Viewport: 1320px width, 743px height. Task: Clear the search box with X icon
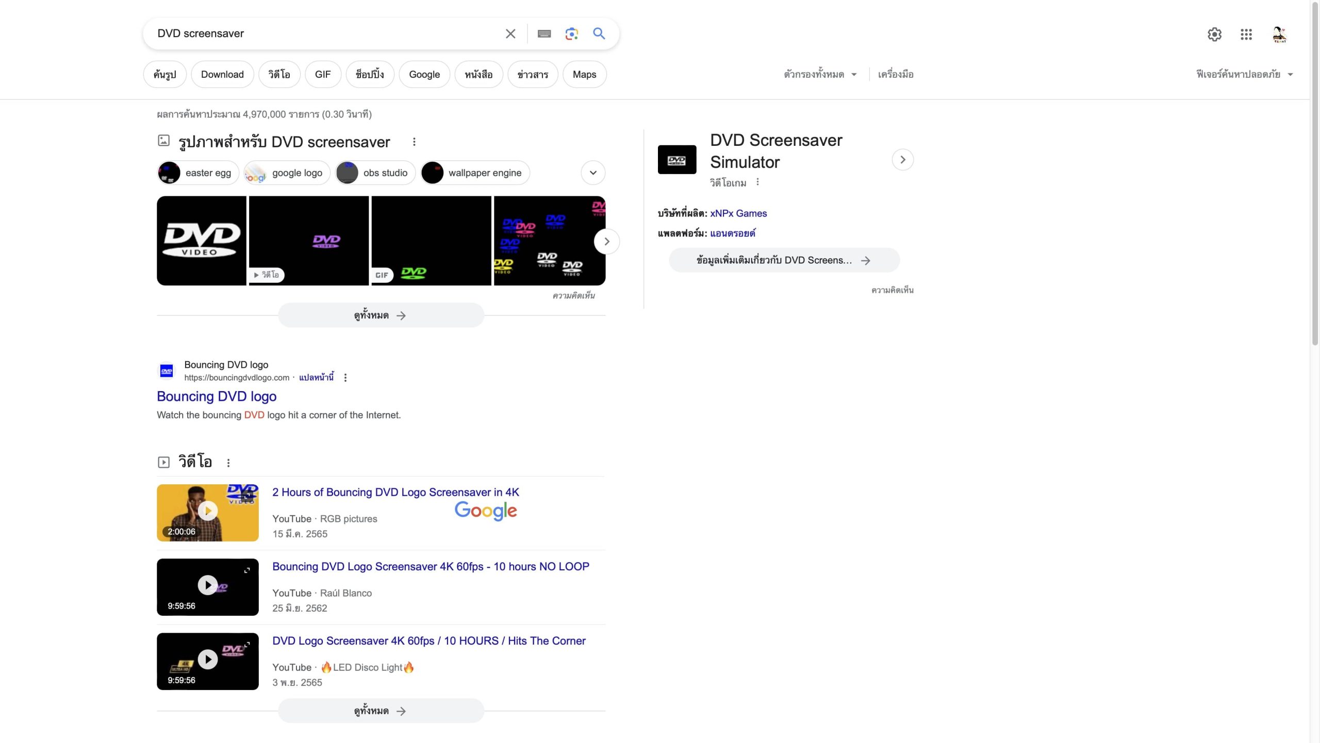point(510,34)
